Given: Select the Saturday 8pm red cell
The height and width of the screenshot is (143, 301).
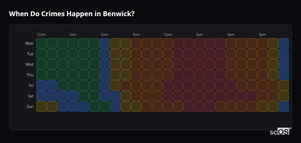Looking at the screenshot, I should click(x=252, y=96).
